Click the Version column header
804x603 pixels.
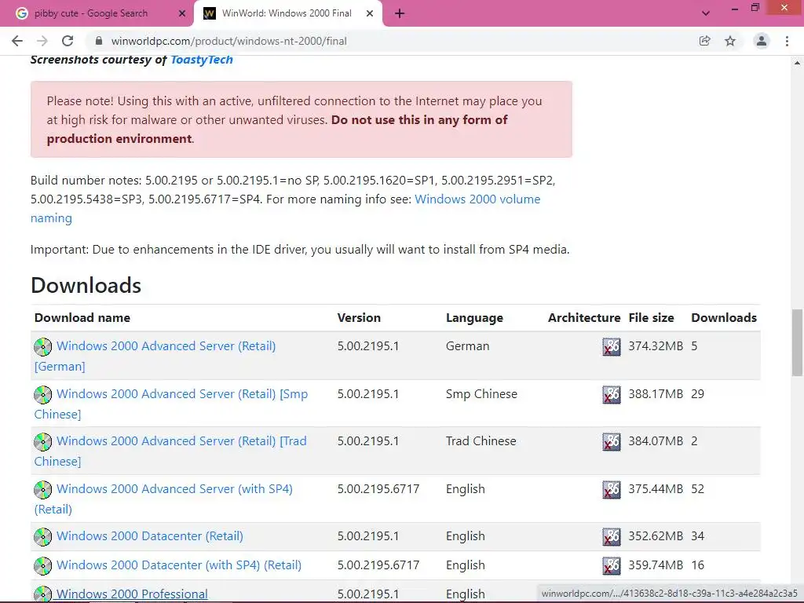(359, 318)
